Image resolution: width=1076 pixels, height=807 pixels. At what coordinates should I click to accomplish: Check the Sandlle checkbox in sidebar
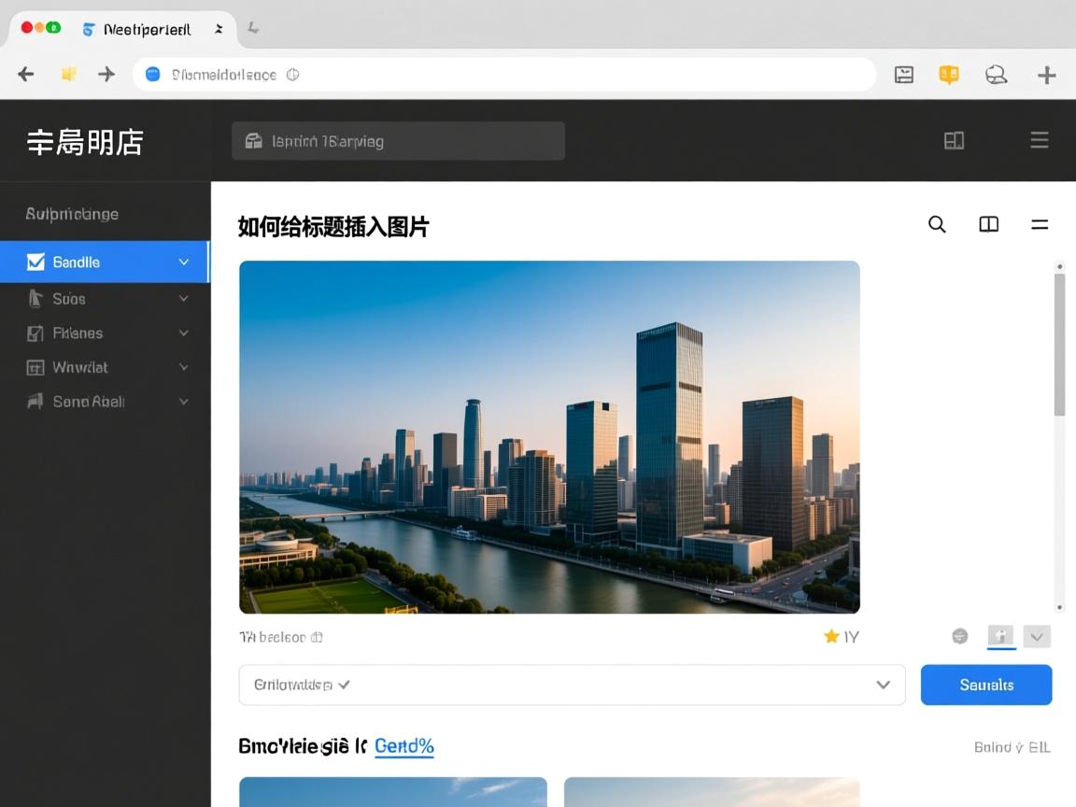click(35, 262)
